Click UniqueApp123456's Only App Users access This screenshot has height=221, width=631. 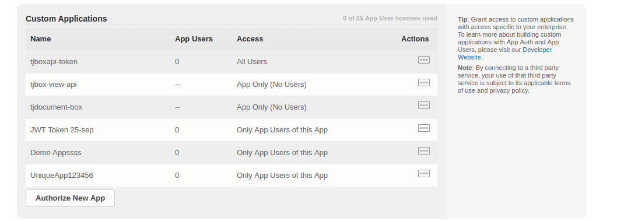[x=282, y=176]
